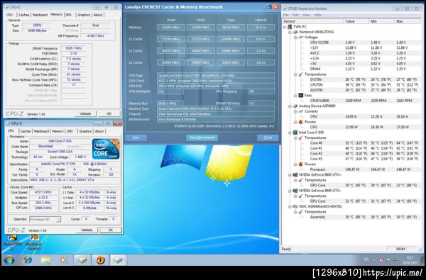Click the Powers flame icon above the Processor row
Screen dimensions: 426x280
[300, 164]
